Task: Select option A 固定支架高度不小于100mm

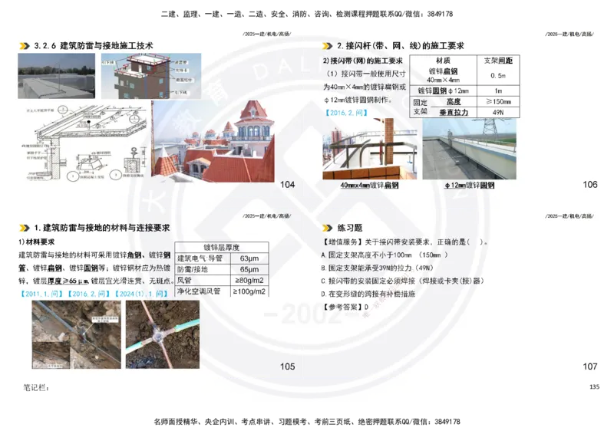Action: click(385, 255)
